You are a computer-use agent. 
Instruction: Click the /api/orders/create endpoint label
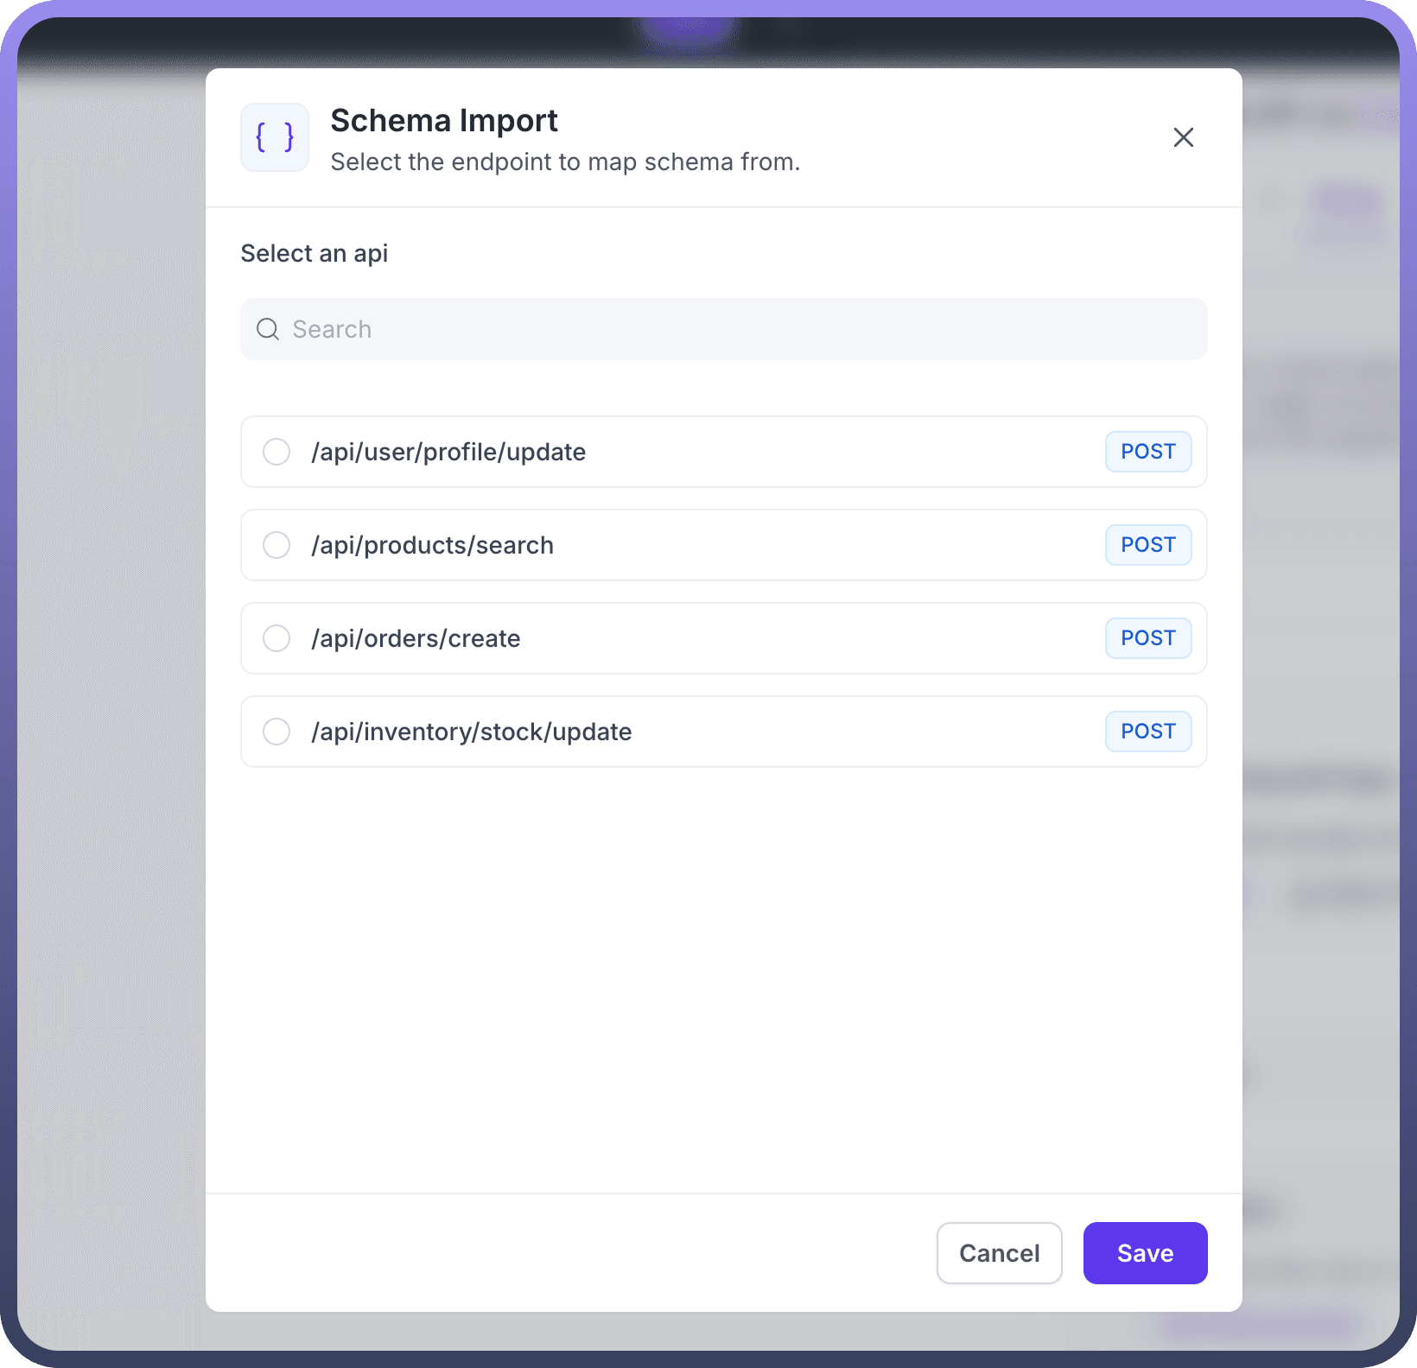coord(416,638)
